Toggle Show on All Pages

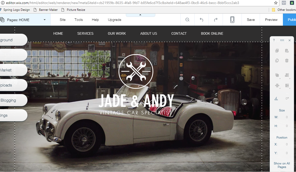[x=282, y=165]
